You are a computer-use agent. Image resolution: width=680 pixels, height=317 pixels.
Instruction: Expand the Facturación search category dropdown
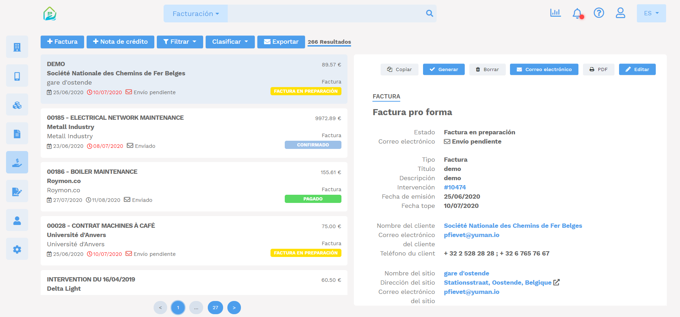point(196,14)
